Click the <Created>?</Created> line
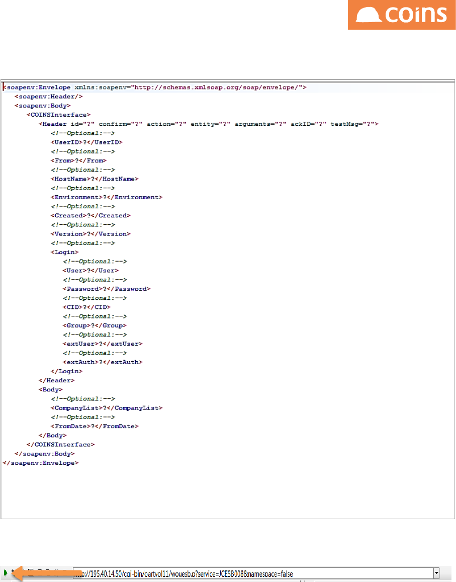 point(90,216)
